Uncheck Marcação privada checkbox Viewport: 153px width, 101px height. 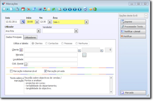45,71
